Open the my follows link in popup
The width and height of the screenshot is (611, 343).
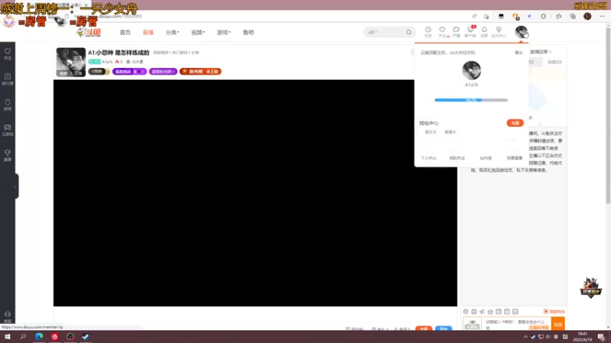click(x=457, y=159)
